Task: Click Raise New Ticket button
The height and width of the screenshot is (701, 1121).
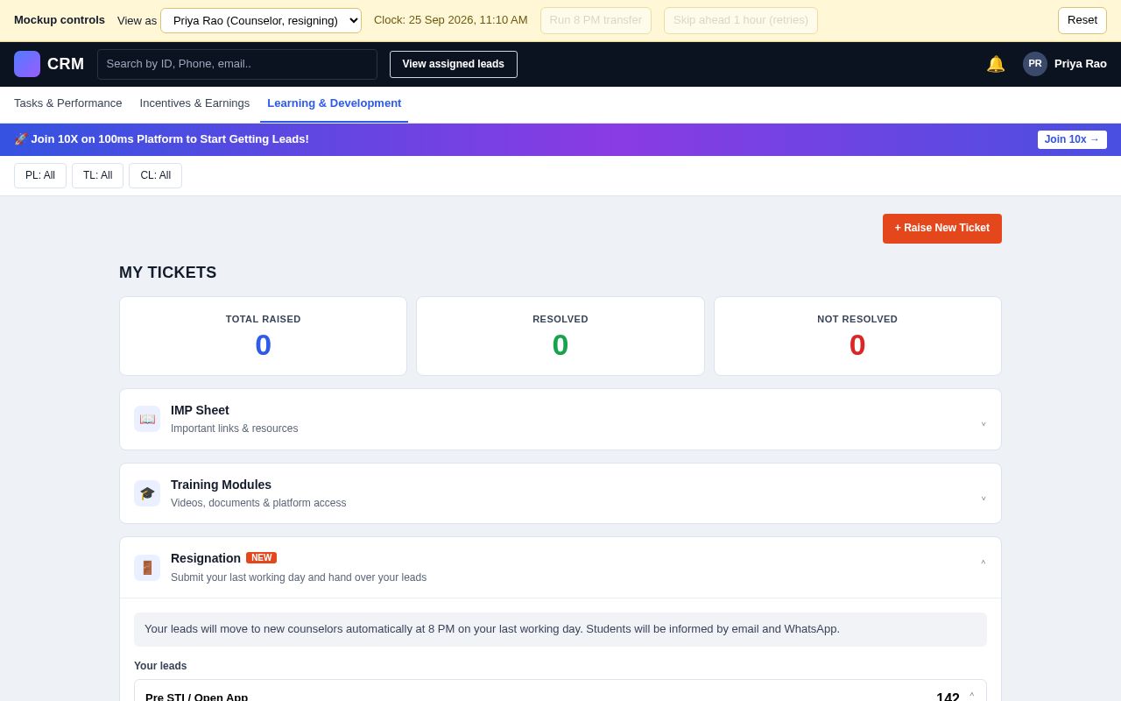Action: 942,229
